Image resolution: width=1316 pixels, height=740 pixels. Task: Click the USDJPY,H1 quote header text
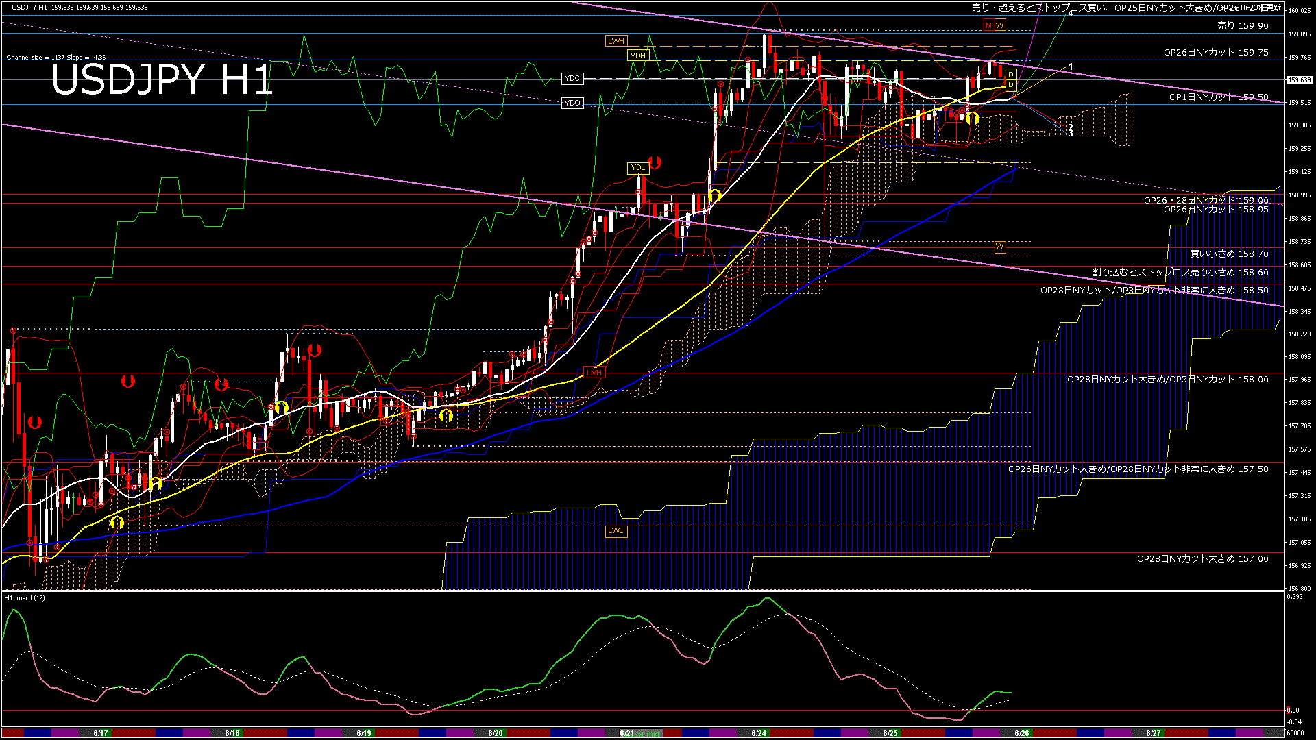coord(80,7)
